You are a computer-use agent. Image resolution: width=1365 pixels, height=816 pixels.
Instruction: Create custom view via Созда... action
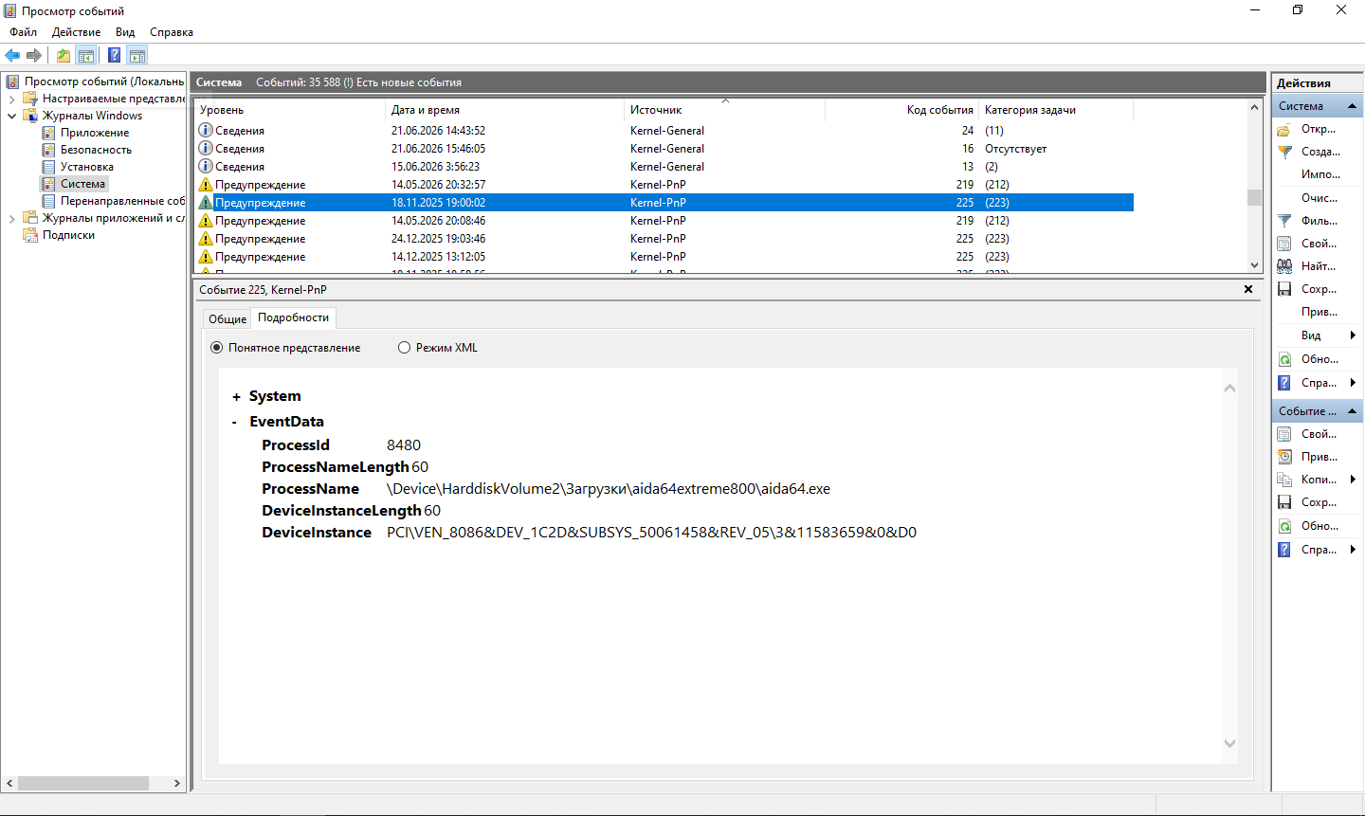tap(1318, 152)
